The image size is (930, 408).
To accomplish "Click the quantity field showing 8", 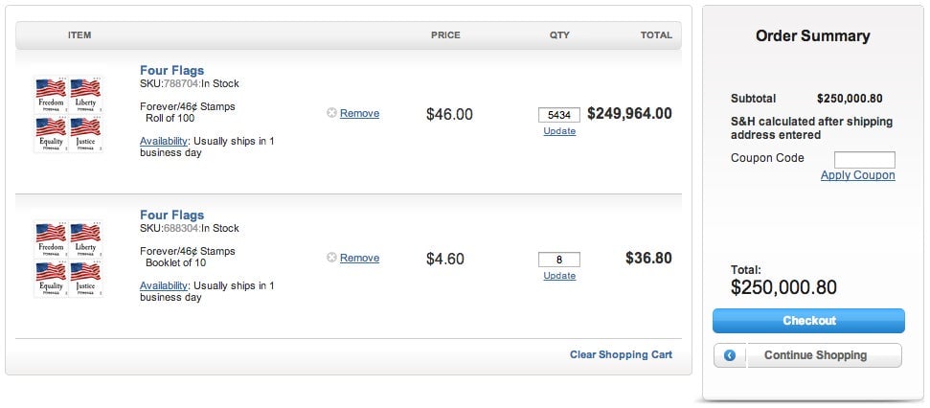I will (x=559, y=260).
